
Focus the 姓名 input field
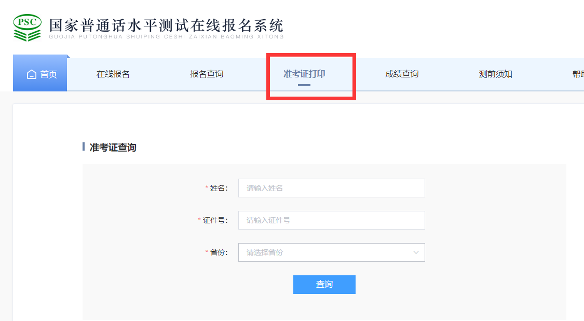[x=331, y=188]
